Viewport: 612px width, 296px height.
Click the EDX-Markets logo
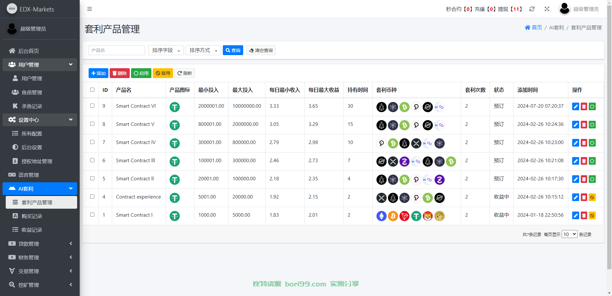click(x=12, y=9)
